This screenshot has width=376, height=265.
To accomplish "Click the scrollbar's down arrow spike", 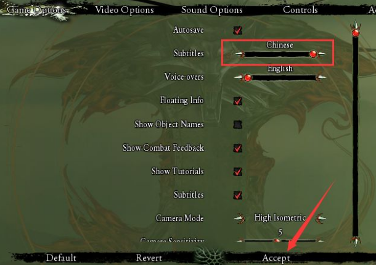I will tap(356, 241).
